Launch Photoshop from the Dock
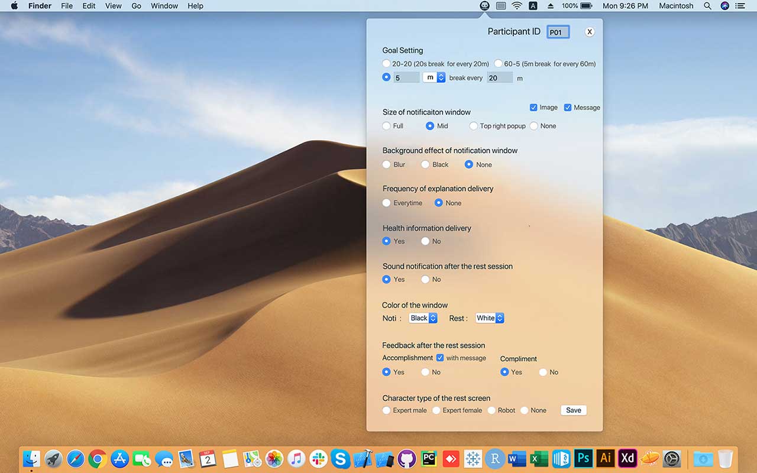This screenshot has width=757, height=473. [x=583, y=458]
